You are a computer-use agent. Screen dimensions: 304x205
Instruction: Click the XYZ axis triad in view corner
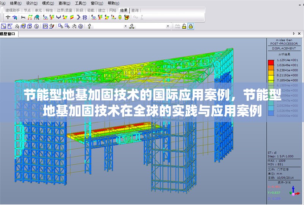point(293,190)
